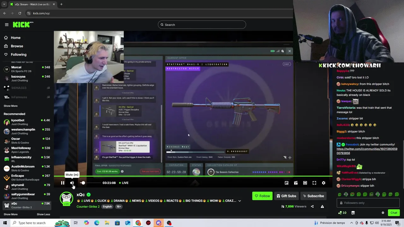Open the browser tab list dropdown

coord(4,4)
